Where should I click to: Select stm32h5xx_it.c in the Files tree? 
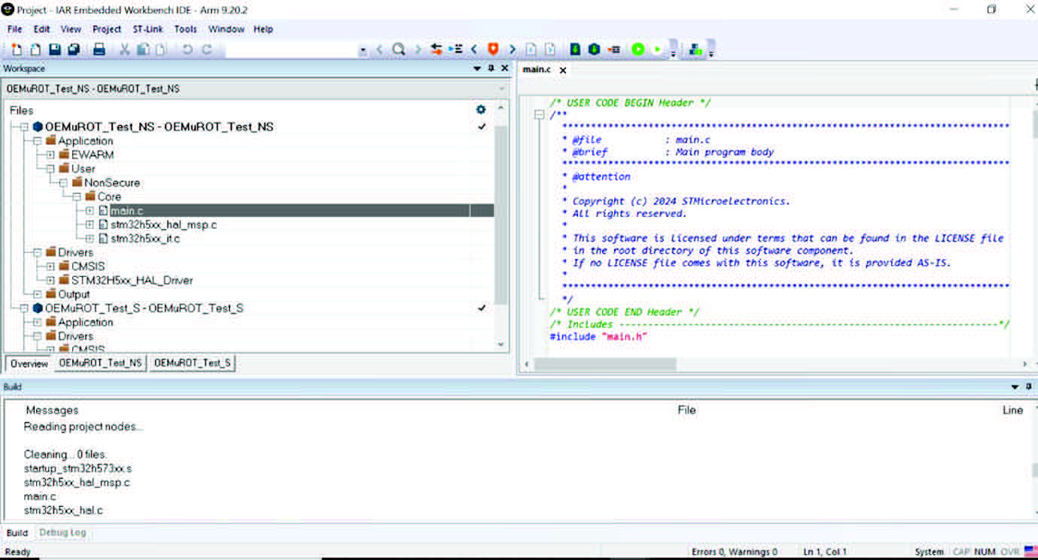145,239
